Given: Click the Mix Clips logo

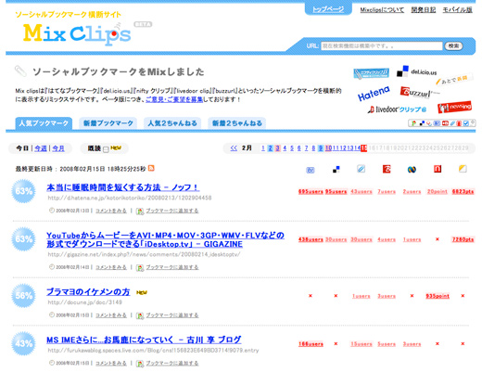Looking at the screenshot, I should [x=77, y=34].
